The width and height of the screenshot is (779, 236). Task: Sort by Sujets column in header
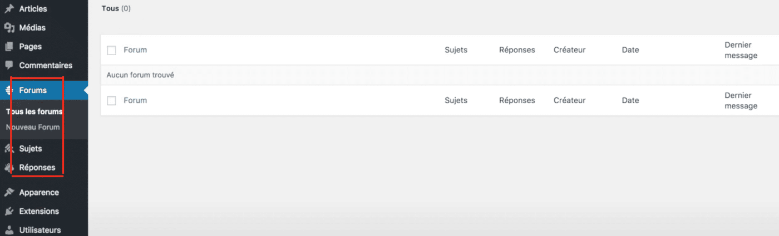coord(456,50)
